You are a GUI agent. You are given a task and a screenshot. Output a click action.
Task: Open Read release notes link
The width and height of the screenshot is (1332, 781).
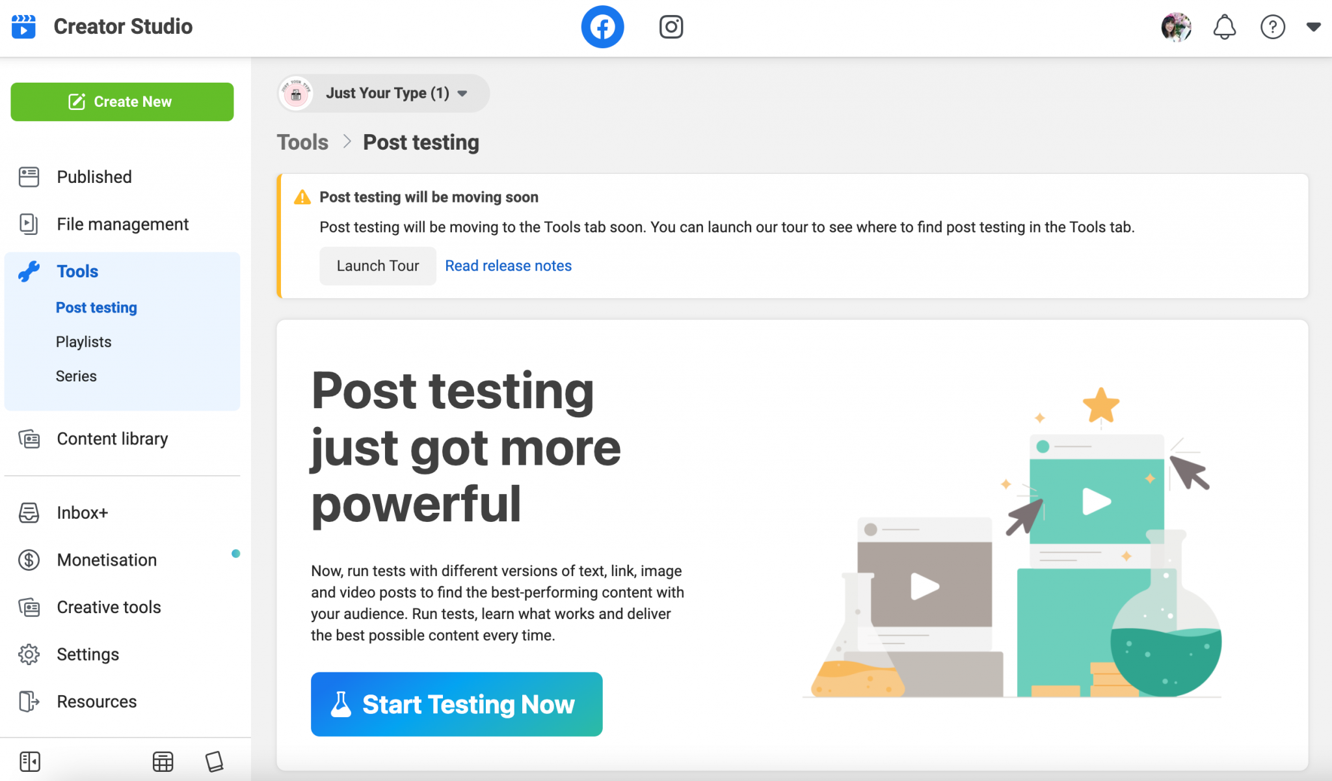coord(508,266)
